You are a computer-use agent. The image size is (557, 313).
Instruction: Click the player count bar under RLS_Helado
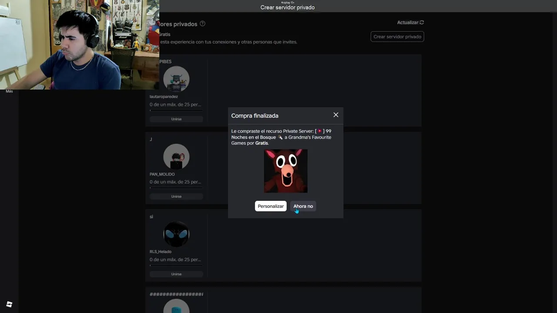(176, 265)
